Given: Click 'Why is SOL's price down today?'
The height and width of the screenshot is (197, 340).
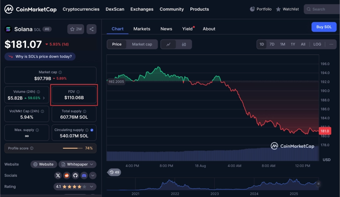Looking at the screenshot, I should 40,56.
